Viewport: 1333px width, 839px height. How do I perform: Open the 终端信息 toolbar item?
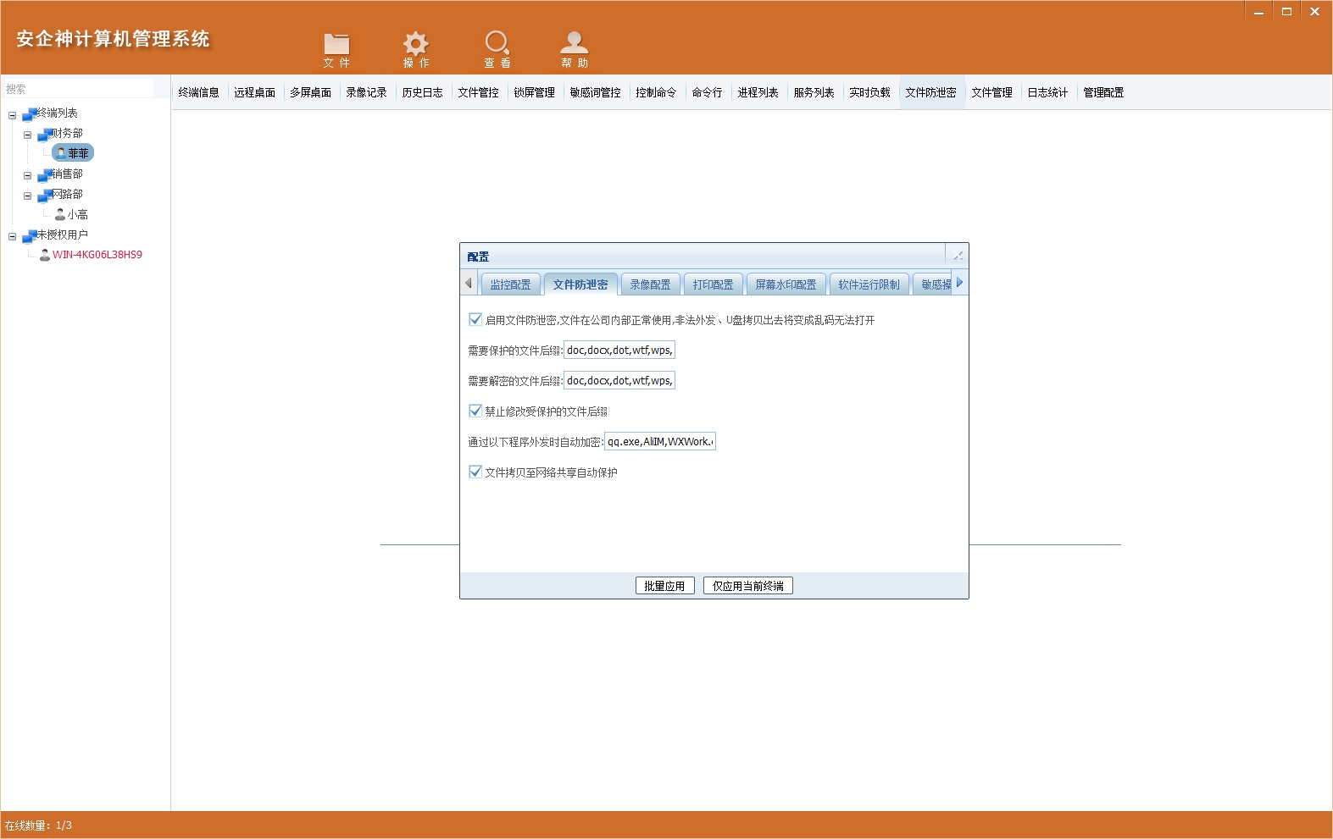199,92
